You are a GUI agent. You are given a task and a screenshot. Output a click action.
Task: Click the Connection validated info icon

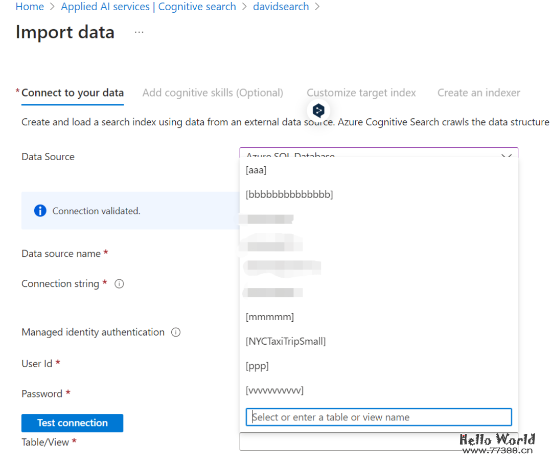40,211
